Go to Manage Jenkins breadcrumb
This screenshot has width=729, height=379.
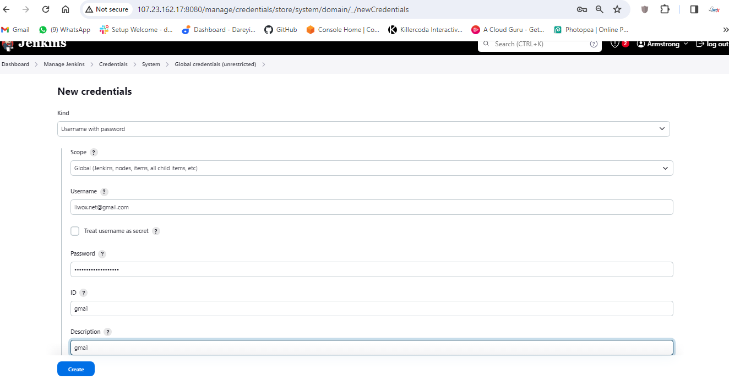click(x=64, y=64)
